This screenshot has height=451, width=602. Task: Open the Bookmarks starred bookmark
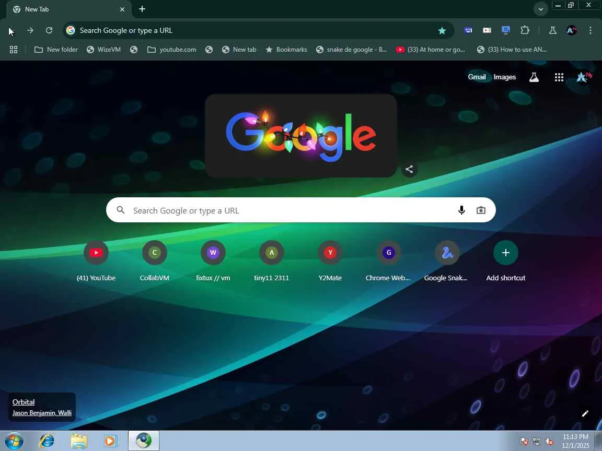[x=286, y=50]
